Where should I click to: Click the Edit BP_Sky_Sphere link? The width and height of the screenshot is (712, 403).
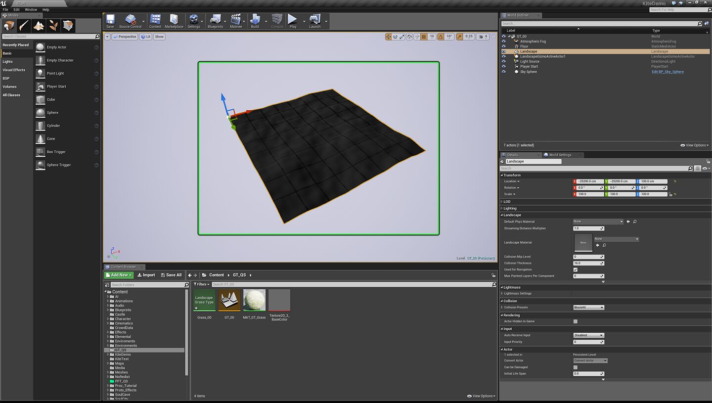[667, 72]
